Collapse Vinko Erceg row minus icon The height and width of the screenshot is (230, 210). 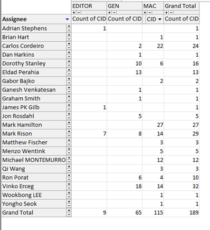click(69, 188)
